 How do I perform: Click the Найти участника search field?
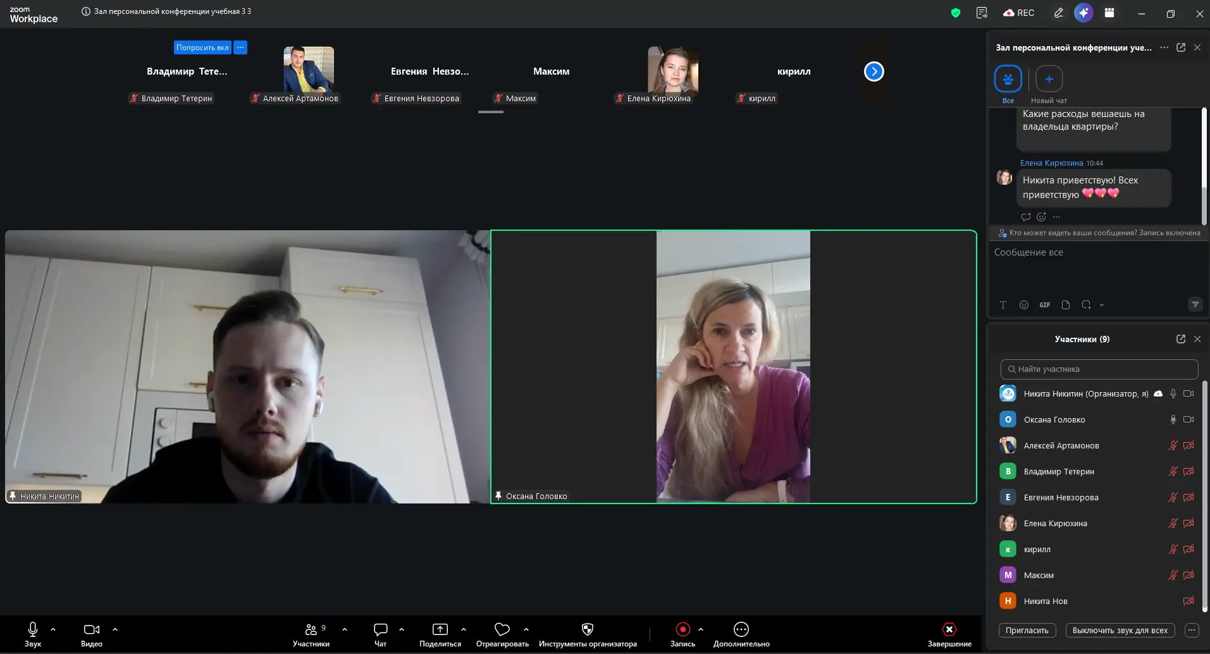(x=1099, y=369)
